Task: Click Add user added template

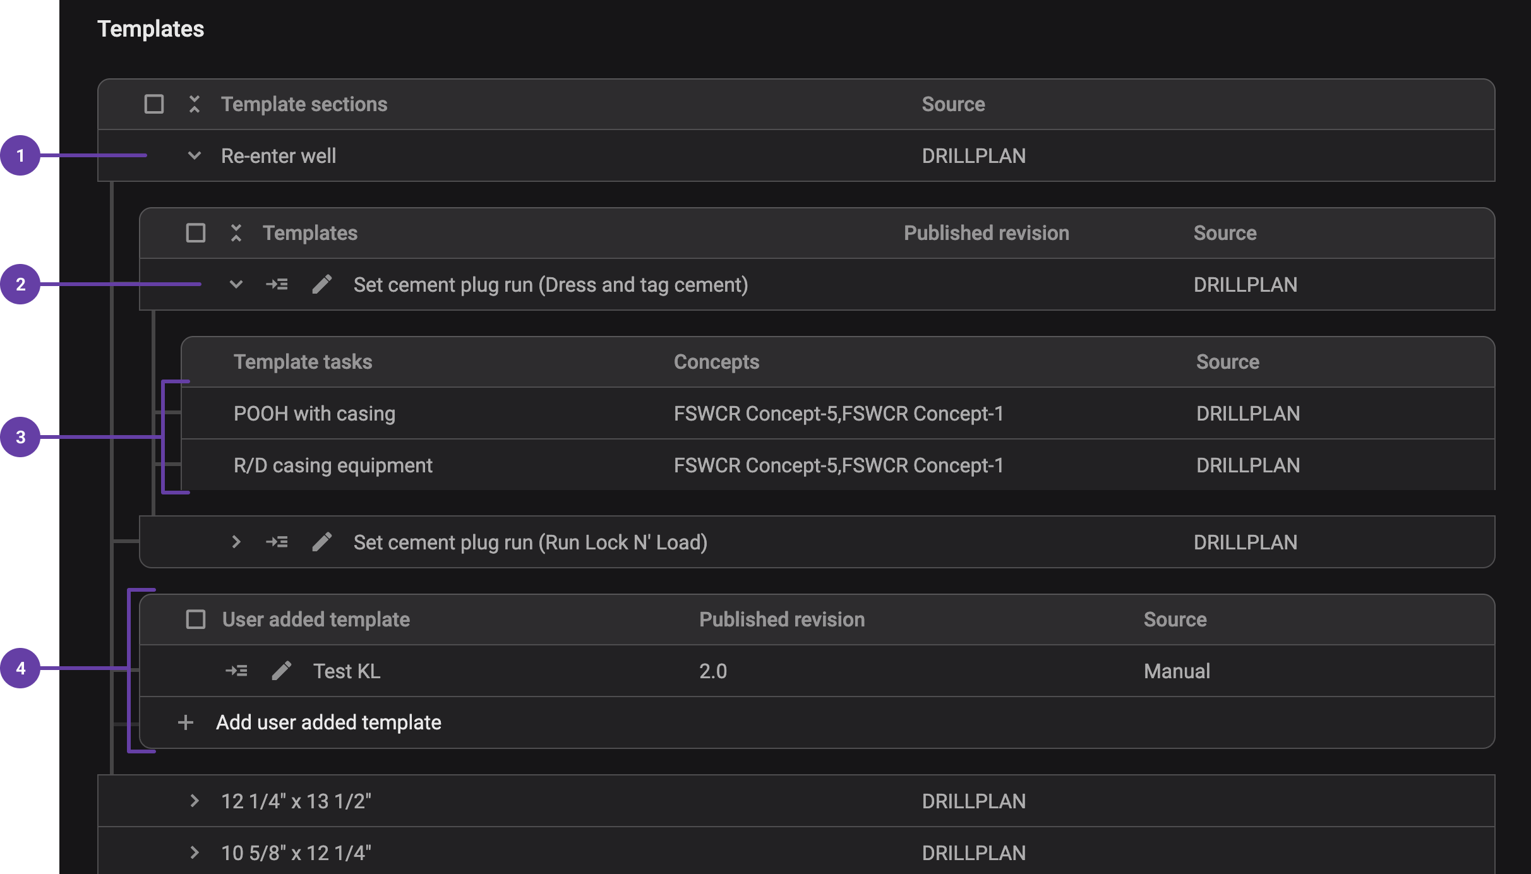Action: pos(328,722)
